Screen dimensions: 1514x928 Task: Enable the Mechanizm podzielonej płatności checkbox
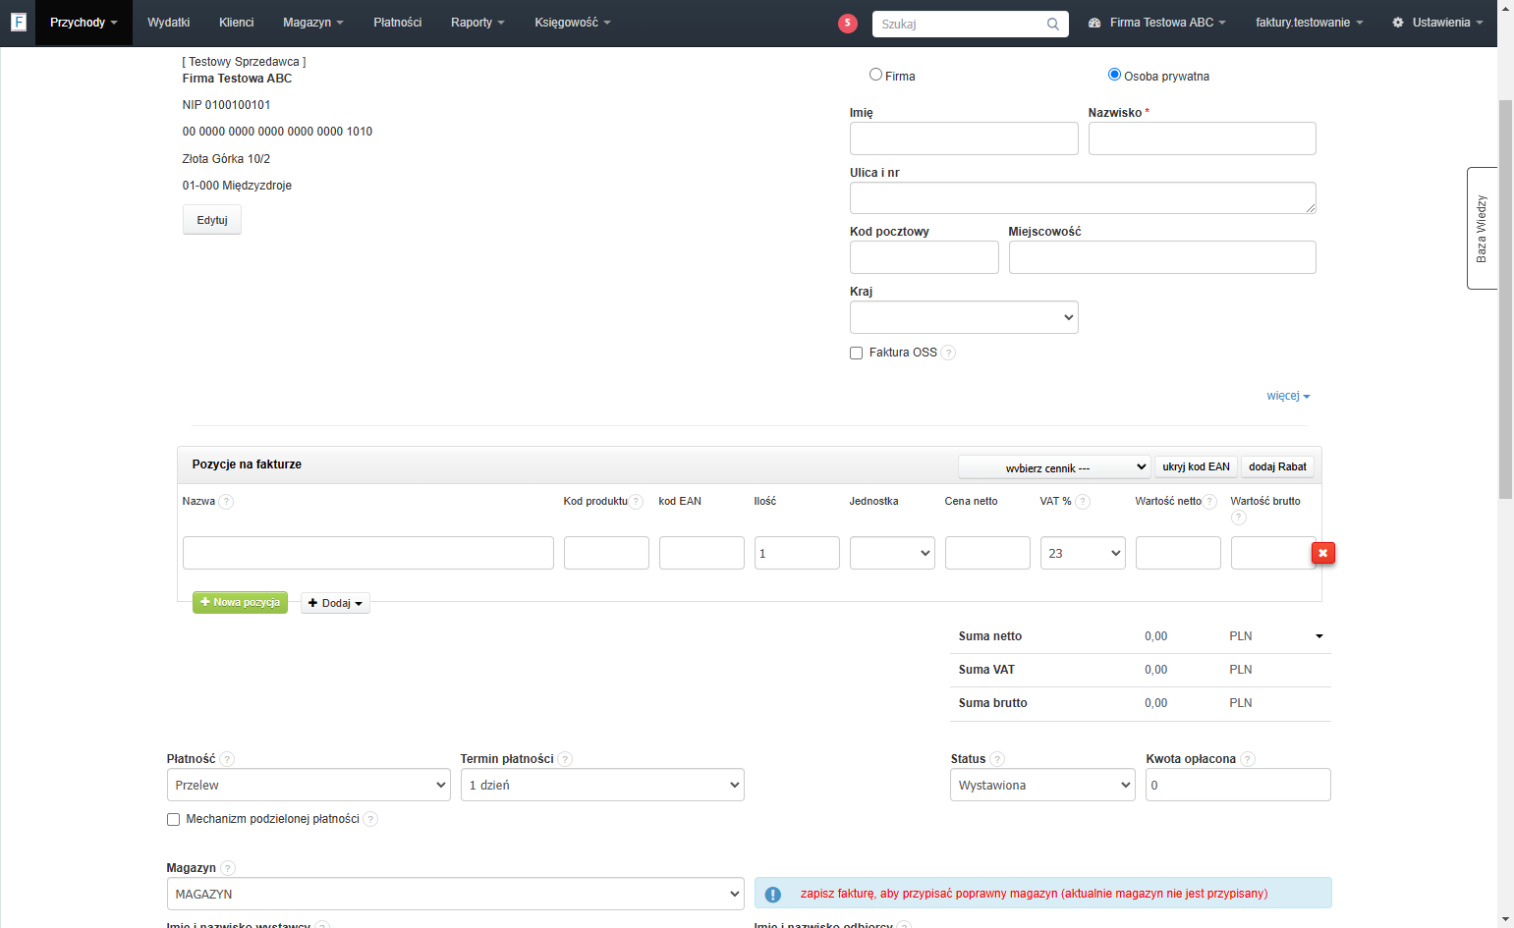pyautogui.click(x=173, y=819)
